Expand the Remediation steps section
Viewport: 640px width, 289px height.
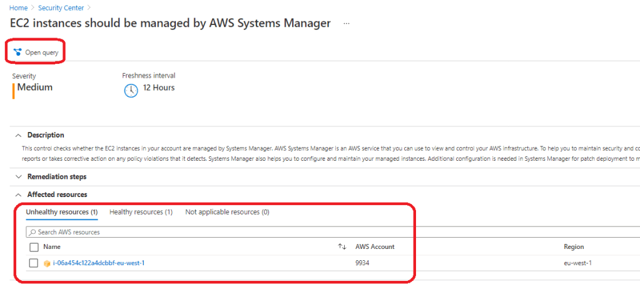pyautogui.click(x=18, y=177)
